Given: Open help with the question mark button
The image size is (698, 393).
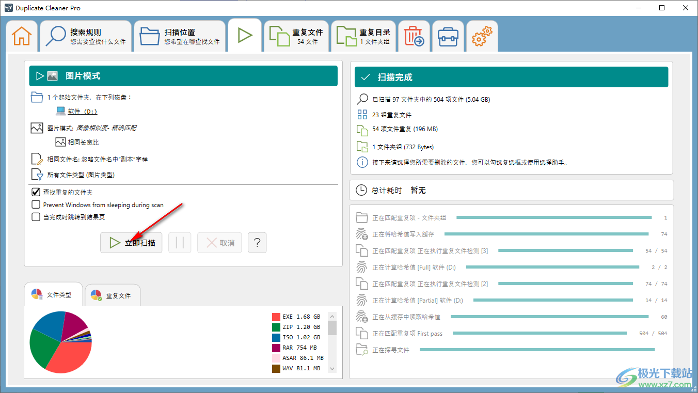Looking at the screenshot, I should 257,242.
